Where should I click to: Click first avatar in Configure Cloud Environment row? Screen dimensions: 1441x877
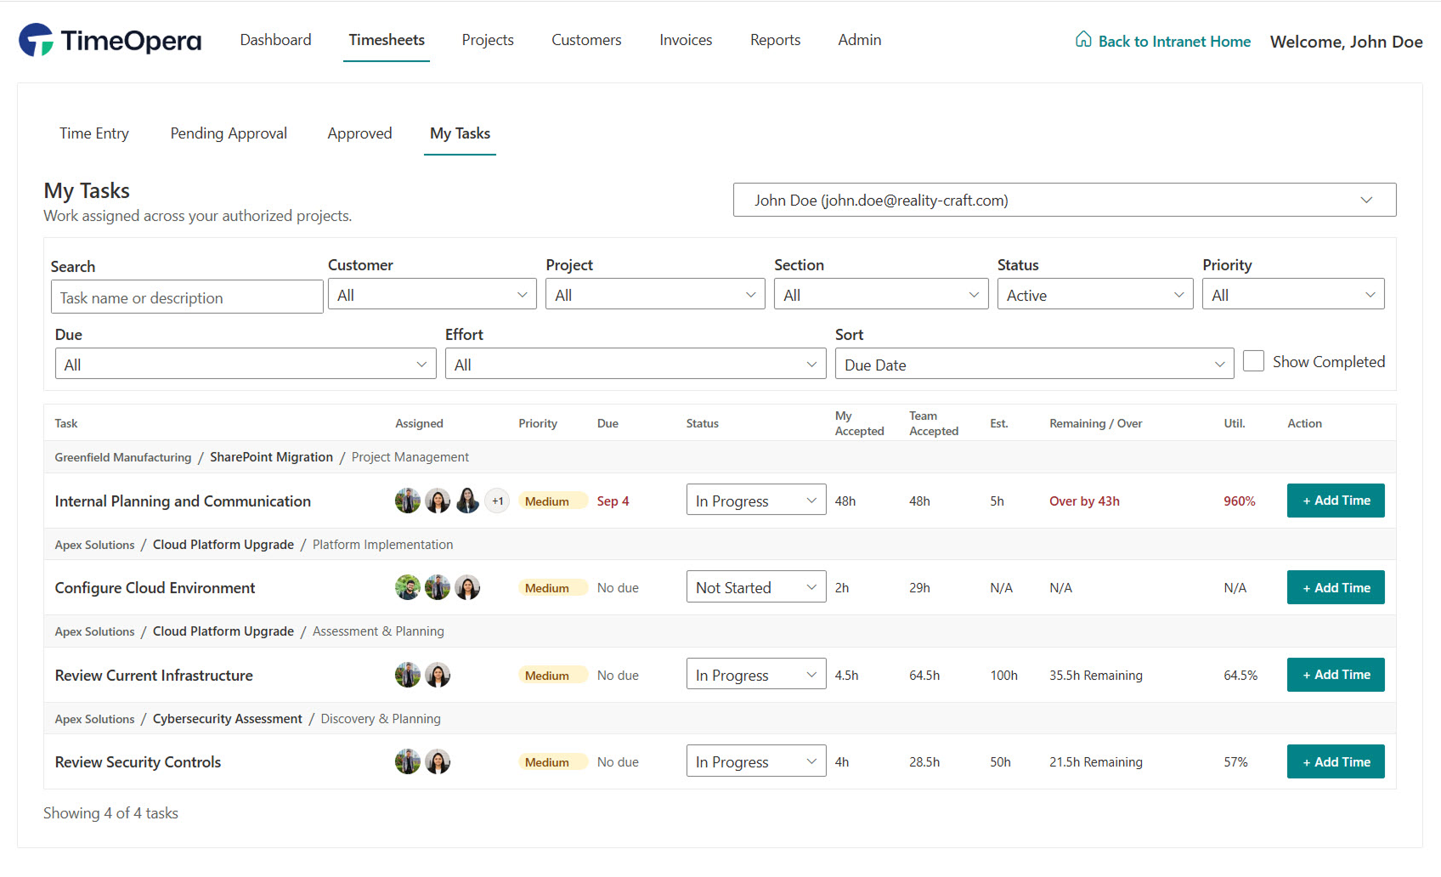click(x=408, y=587)
